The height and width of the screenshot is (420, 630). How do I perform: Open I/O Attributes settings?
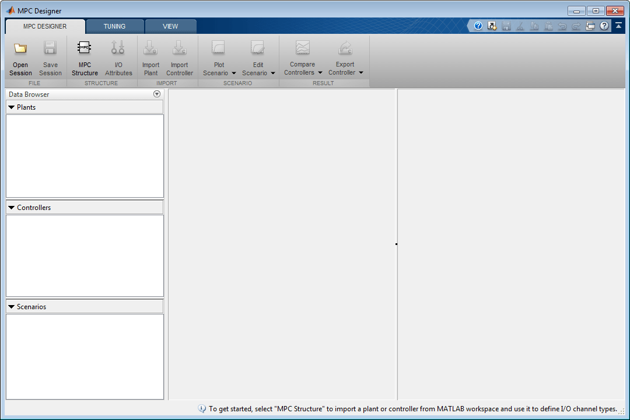pos(118,58)
